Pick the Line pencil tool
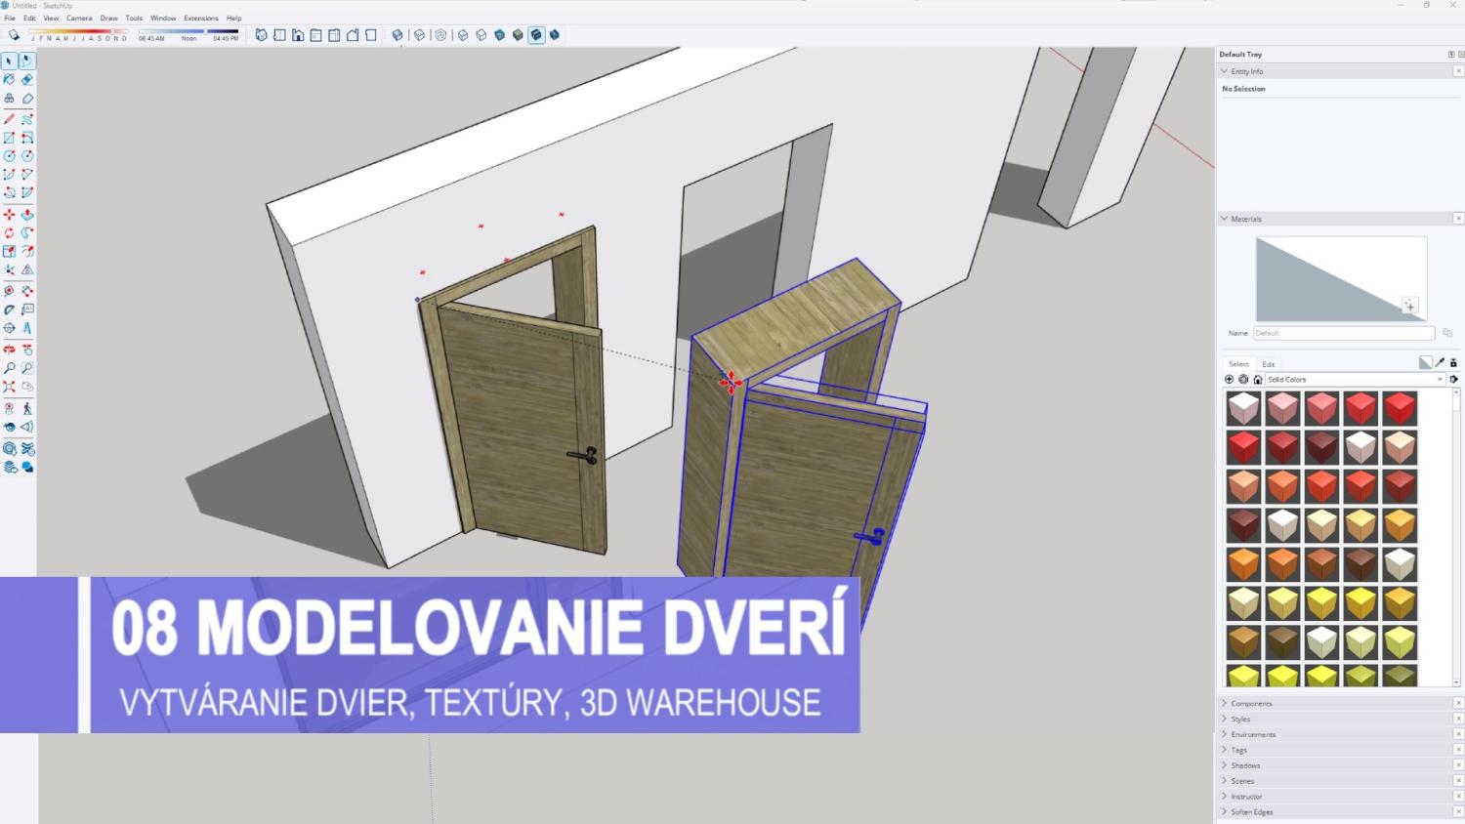 click(10, 119)
